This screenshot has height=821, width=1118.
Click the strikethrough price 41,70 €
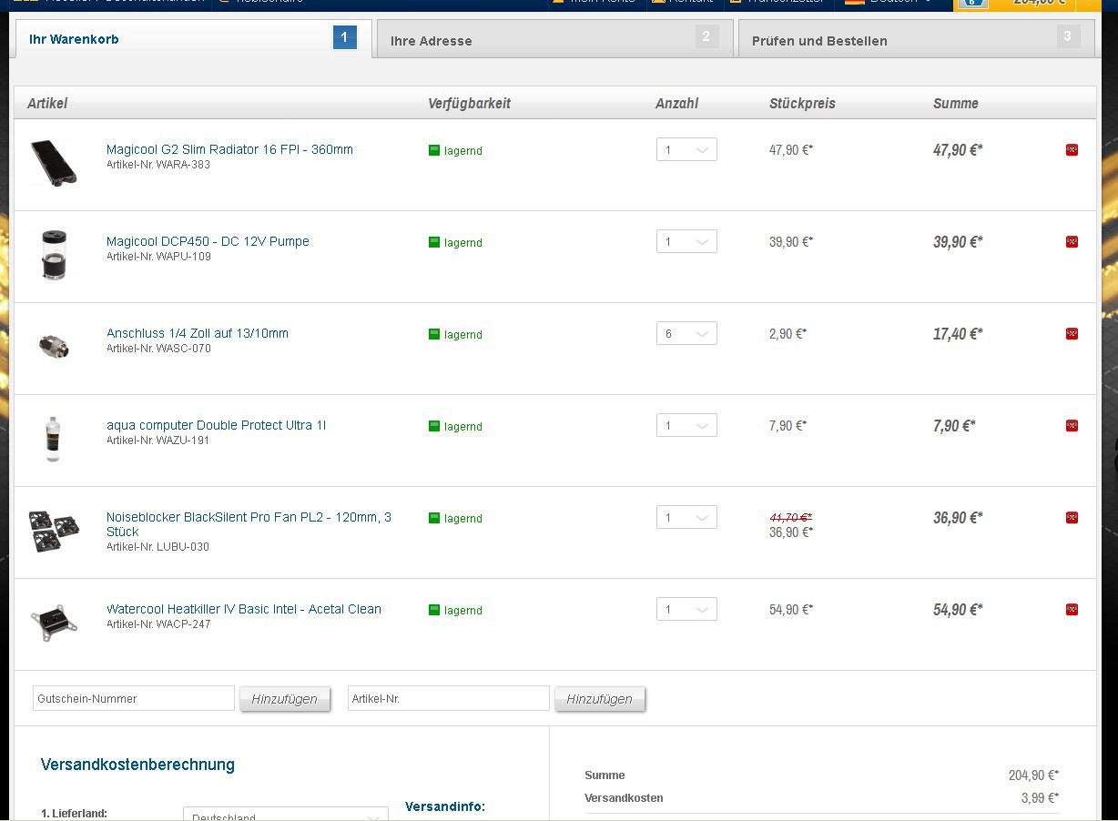click(790, 517)
